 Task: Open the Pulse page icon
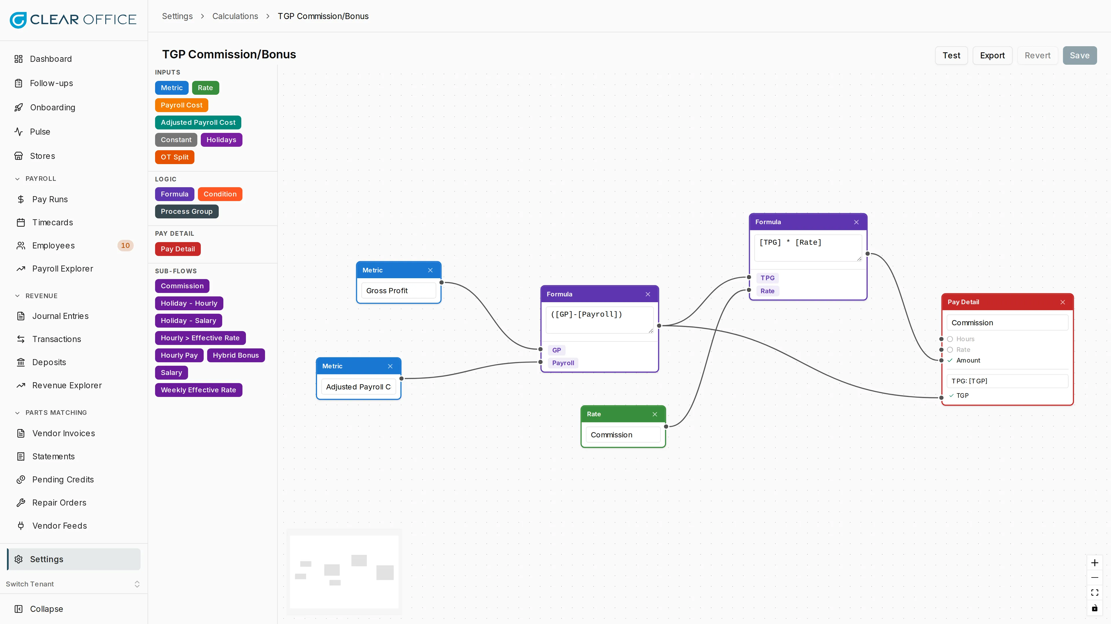[x=19, y=132]
